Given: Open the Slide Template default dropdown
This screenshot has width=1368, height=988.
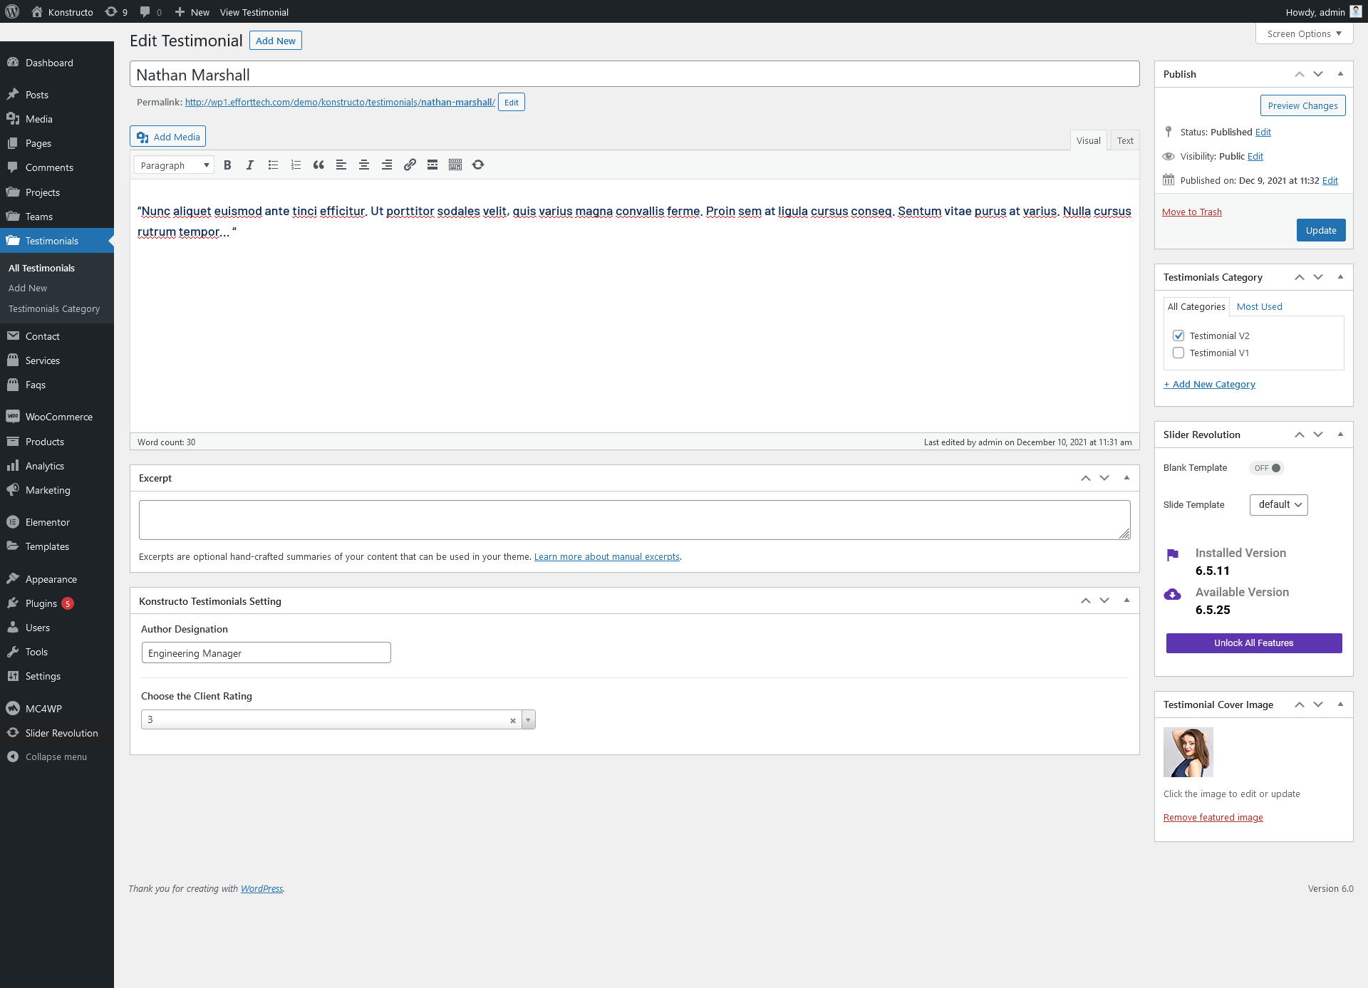Looking at the screenshot, I should pos(1278,504).
